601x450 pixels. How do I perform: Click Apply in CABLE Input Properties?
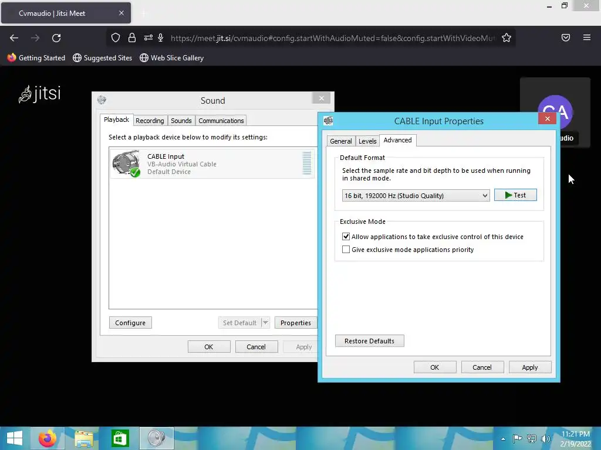tap(530, 367)
